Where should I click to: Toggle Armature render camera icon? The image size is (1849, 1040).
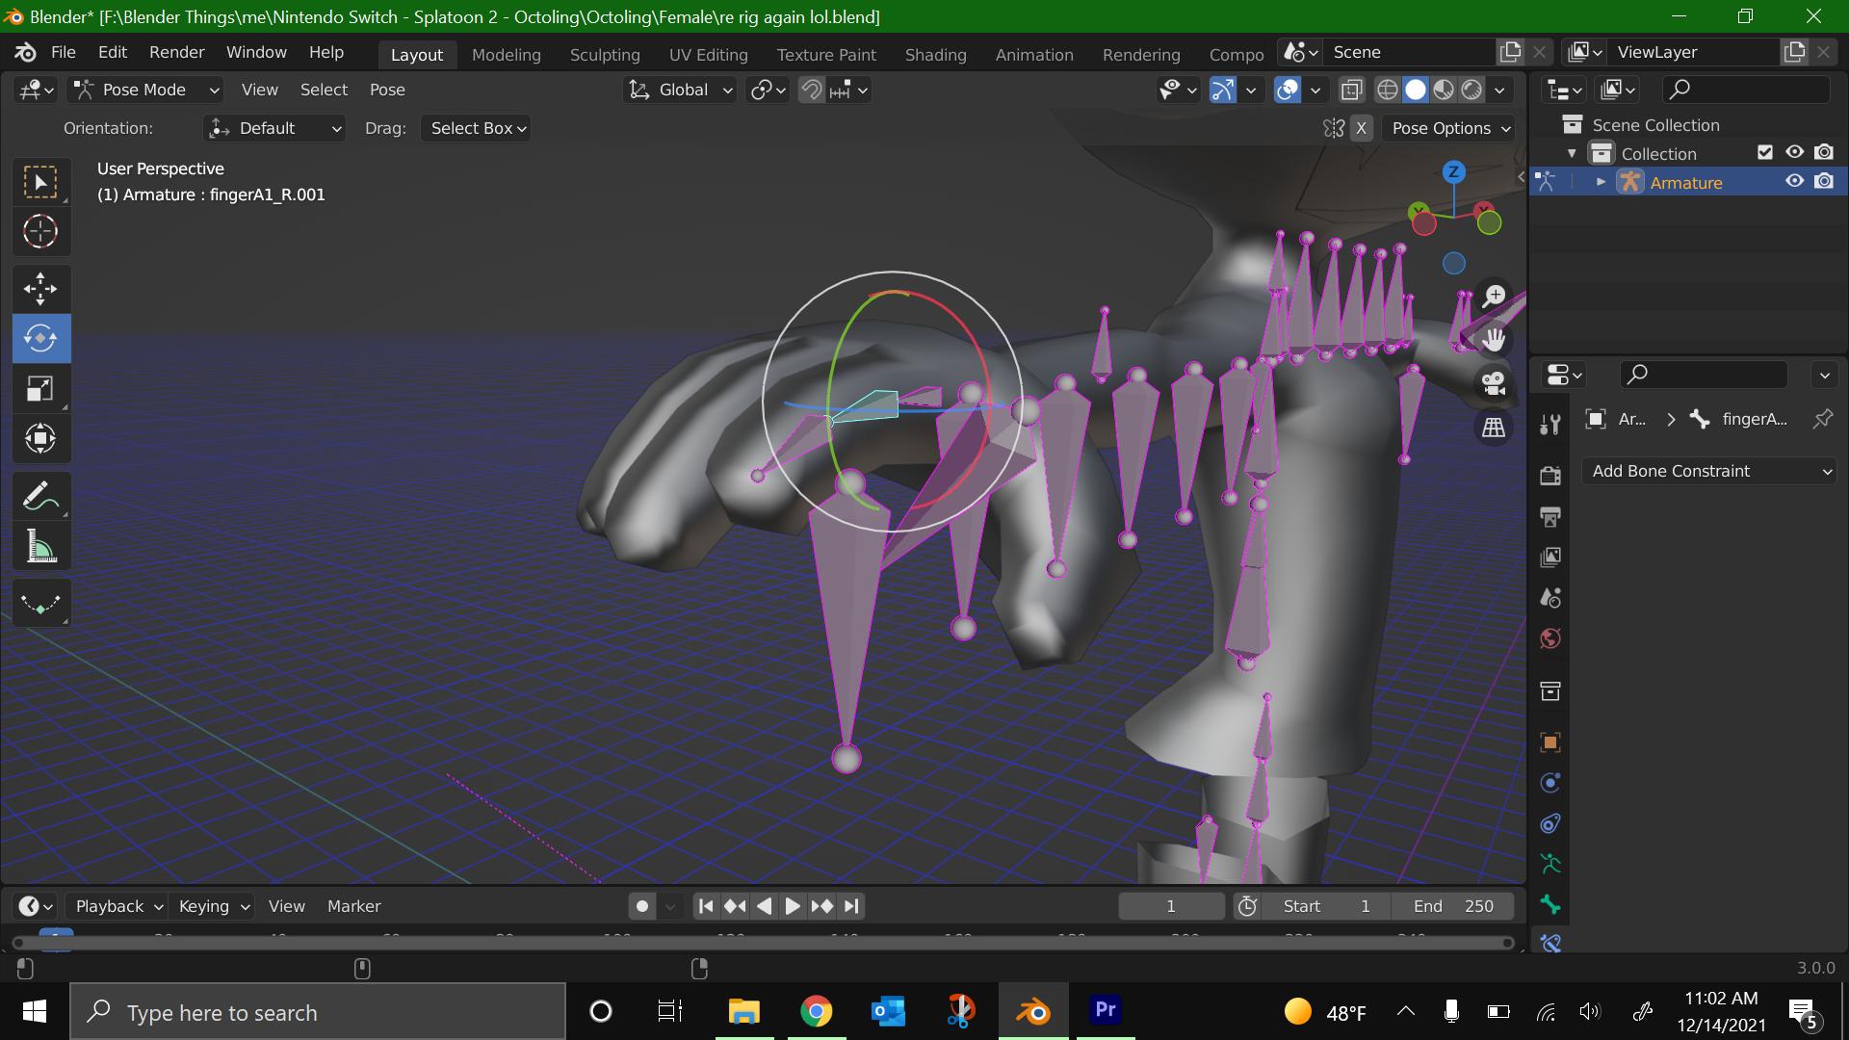click(1824, 181)
